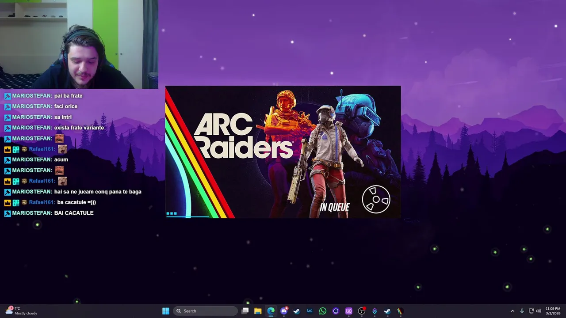Screen dimensions: 566x318
Task: Show hidden system tray icons
Action: click(x=512, y=311)
